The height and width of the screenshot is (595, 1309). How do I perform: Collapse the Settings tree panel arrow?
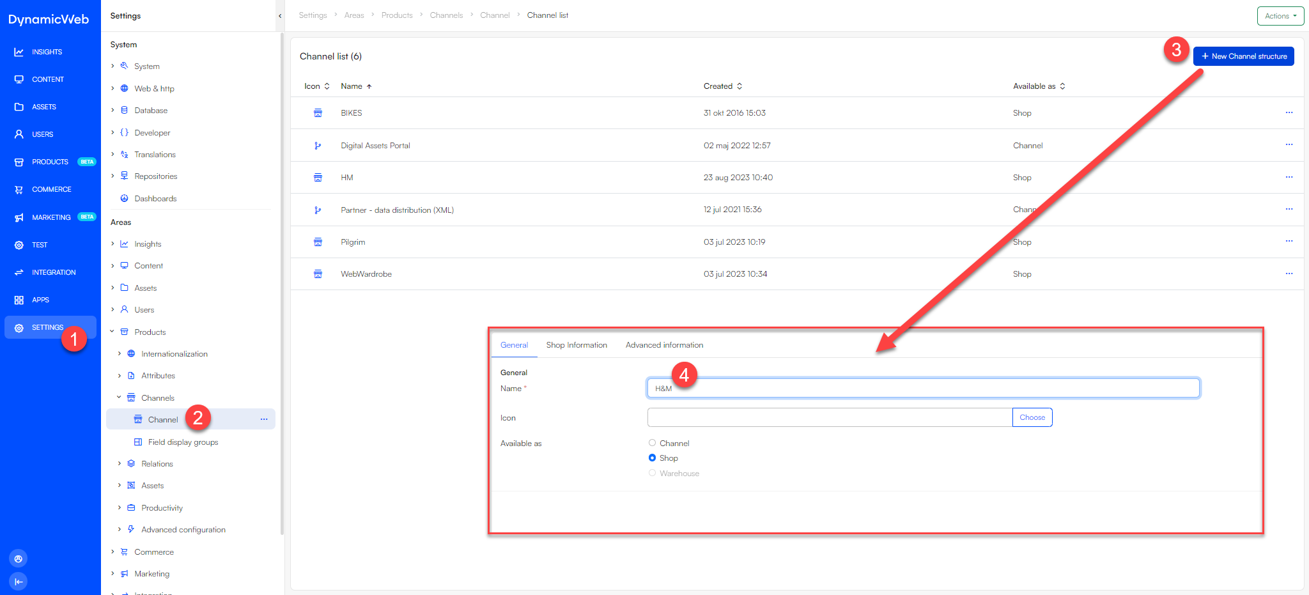tap(280, 16)
